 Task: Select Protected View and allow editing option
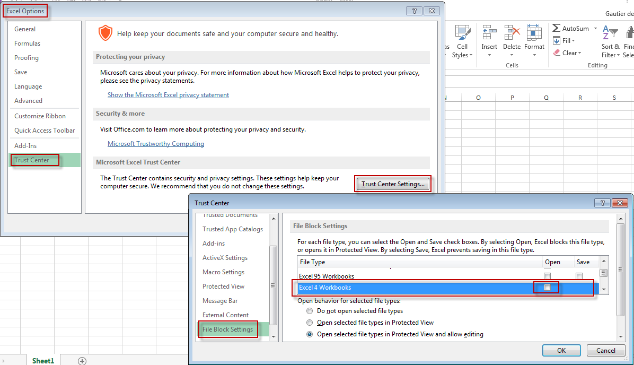(310, 334)
